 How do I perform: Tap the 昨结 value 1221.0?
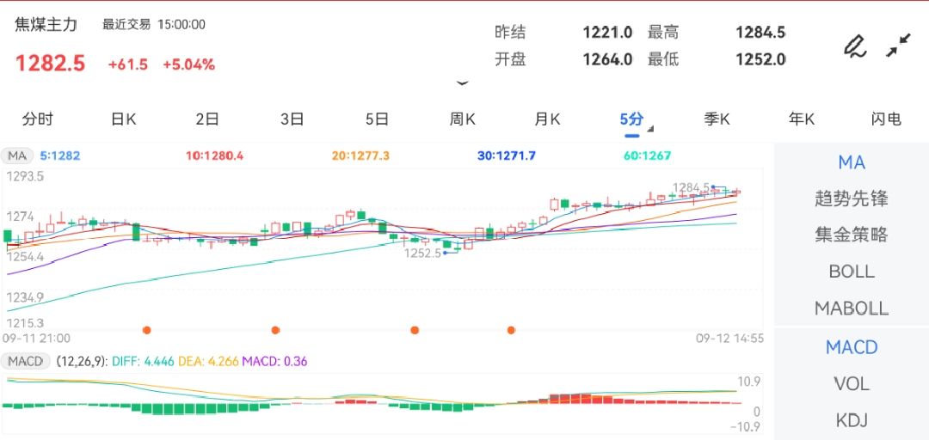click(607, 32)
